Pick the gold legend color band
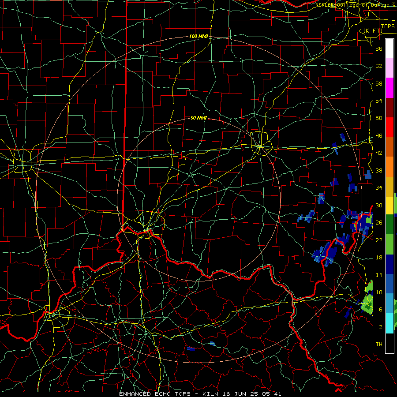 tap(390, 186)
